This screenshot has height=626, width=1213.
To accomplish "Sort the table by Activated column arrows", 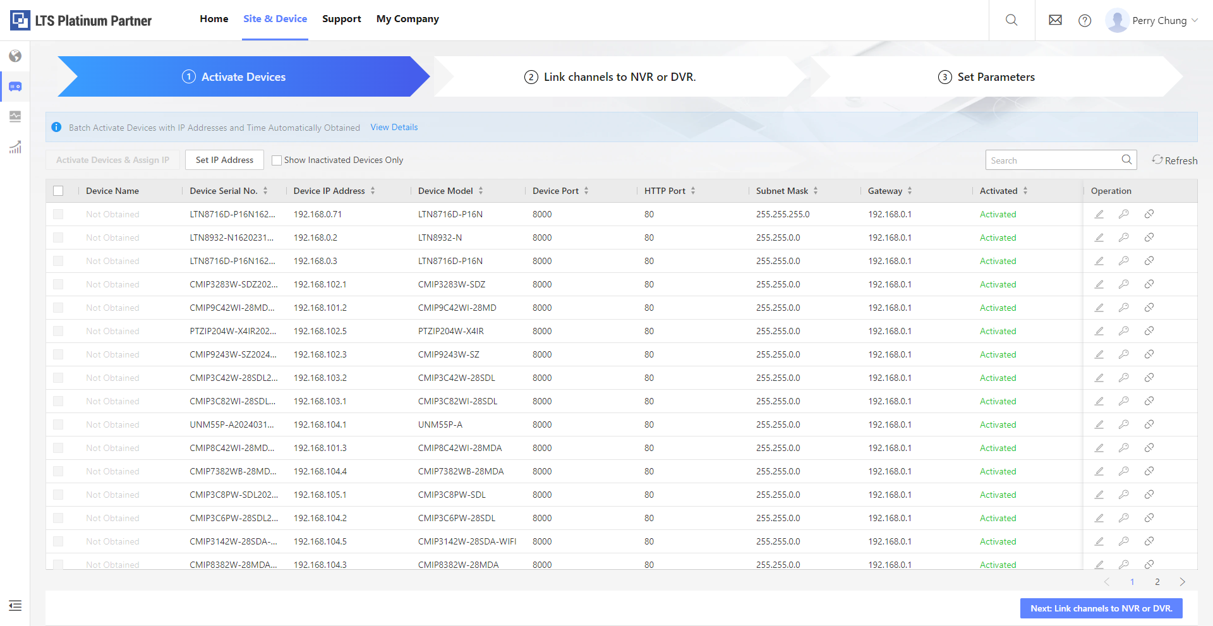I will tap(1025, 191).
